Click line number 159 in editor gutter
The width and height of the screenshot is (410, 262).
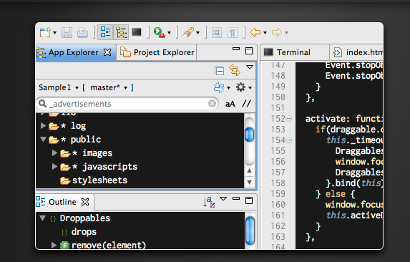[x=278, y=194]
